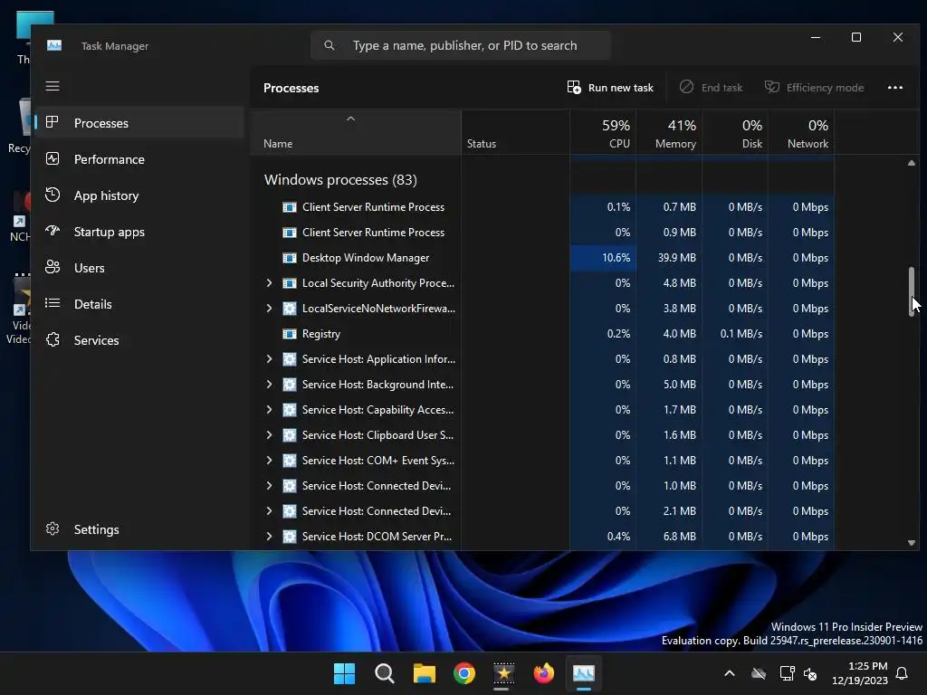Select the Windows processes (83) group header

click(340, 180)
